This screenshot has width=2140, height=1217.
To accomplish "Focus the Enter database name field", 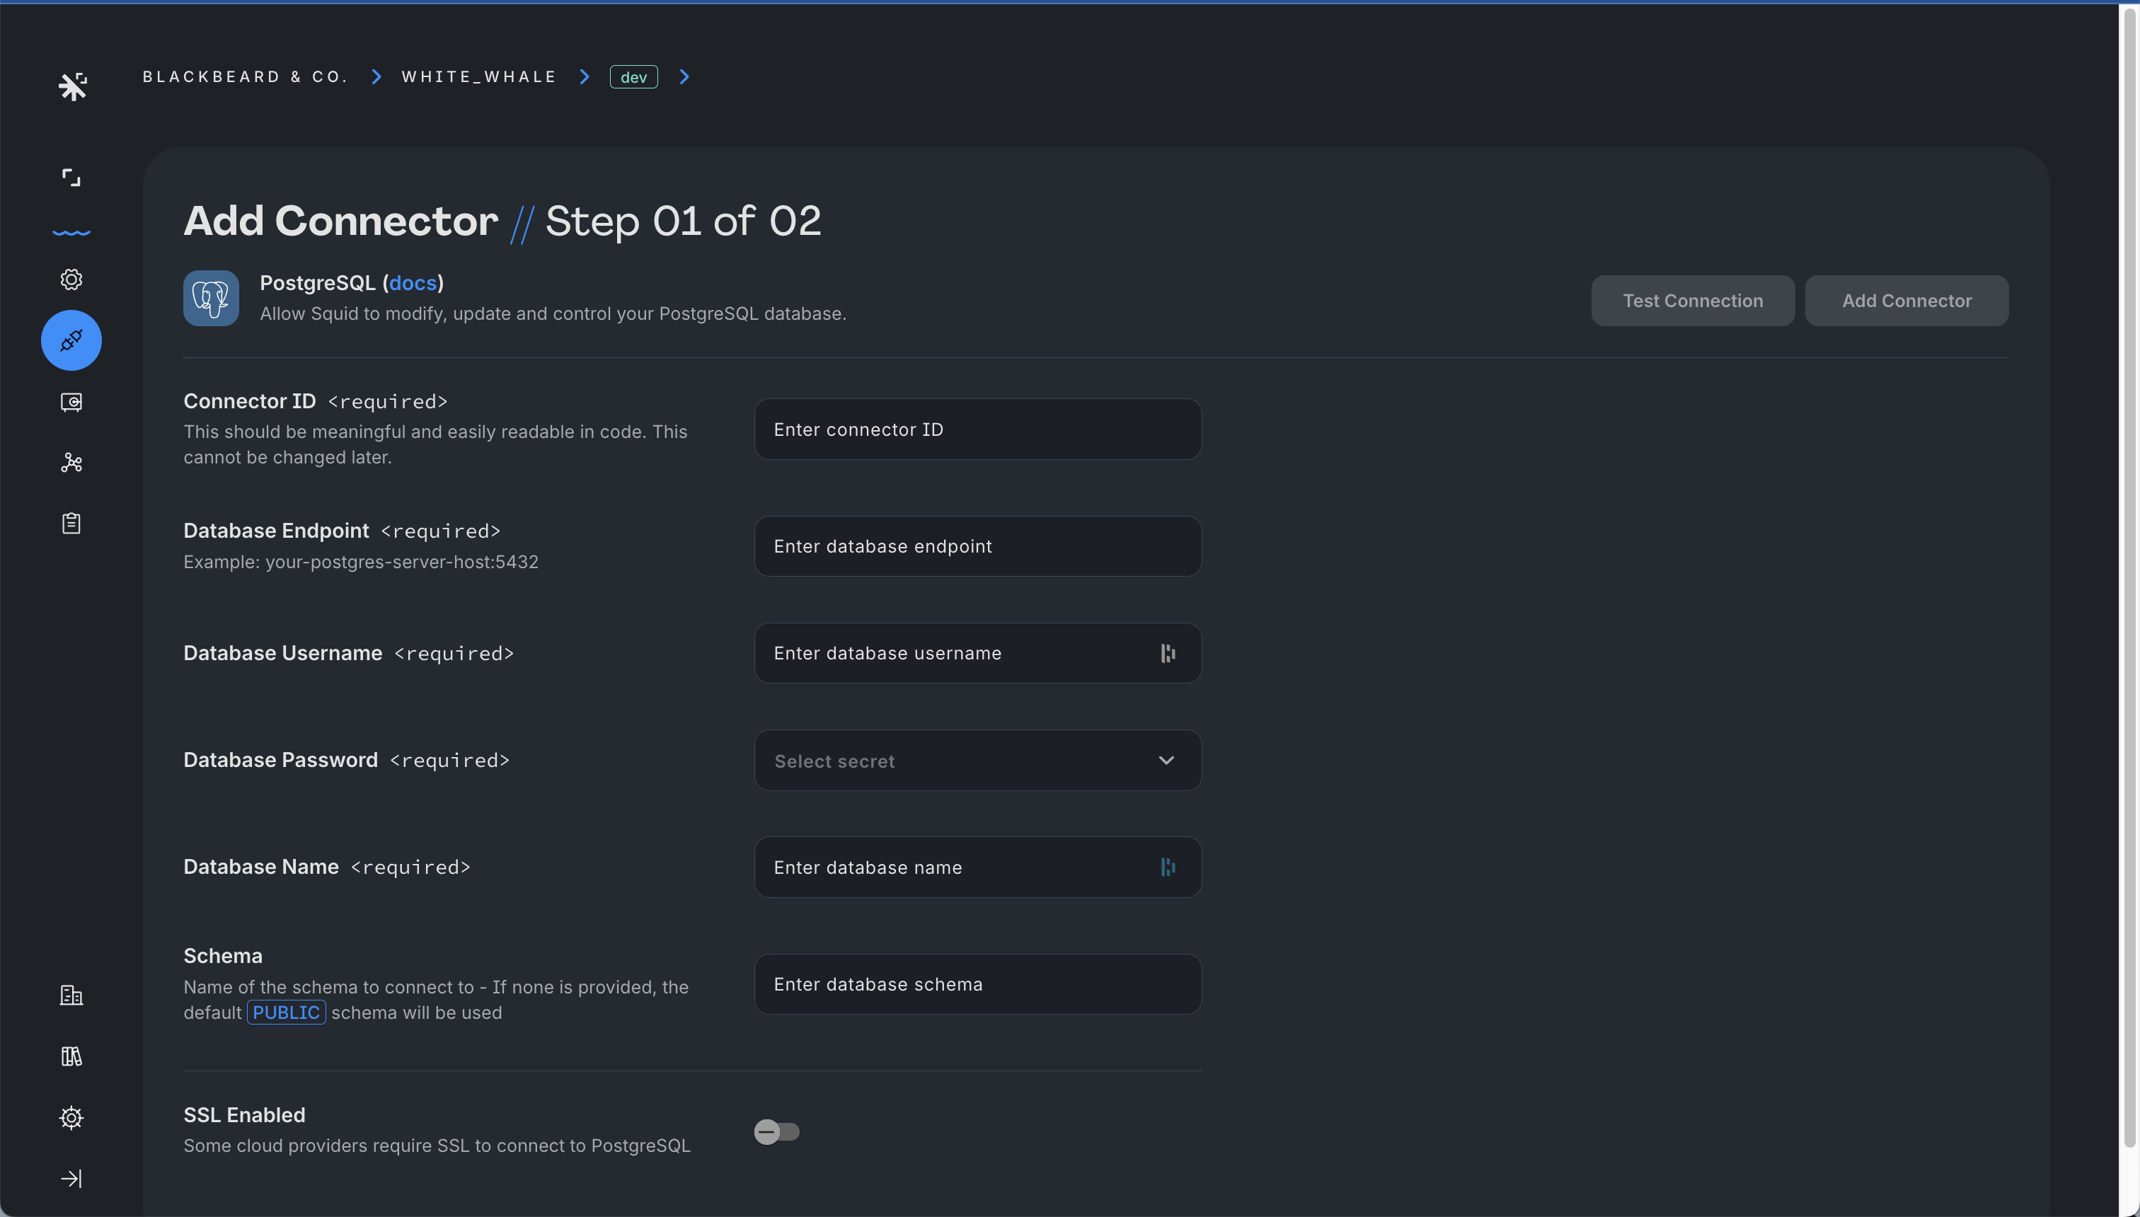I will click(978, 867).
